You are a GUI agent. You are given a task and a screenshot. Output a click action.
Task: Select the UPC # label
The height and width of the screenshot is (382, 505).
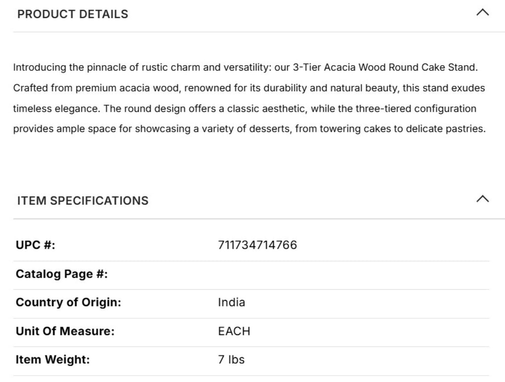[x=36, y=245]
